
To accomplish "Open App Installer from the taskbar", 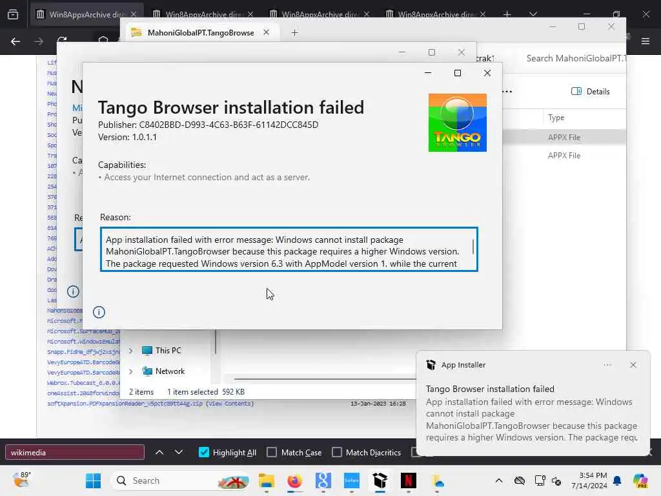I will [380, 480].
